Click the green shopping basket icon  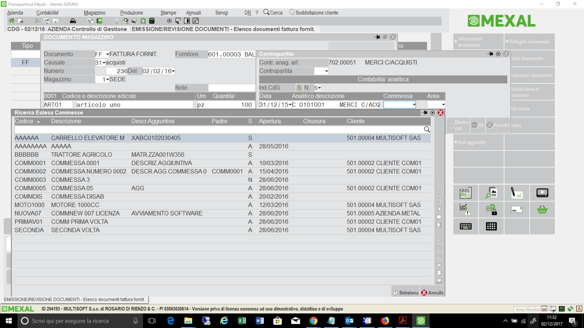coord(542,209)
